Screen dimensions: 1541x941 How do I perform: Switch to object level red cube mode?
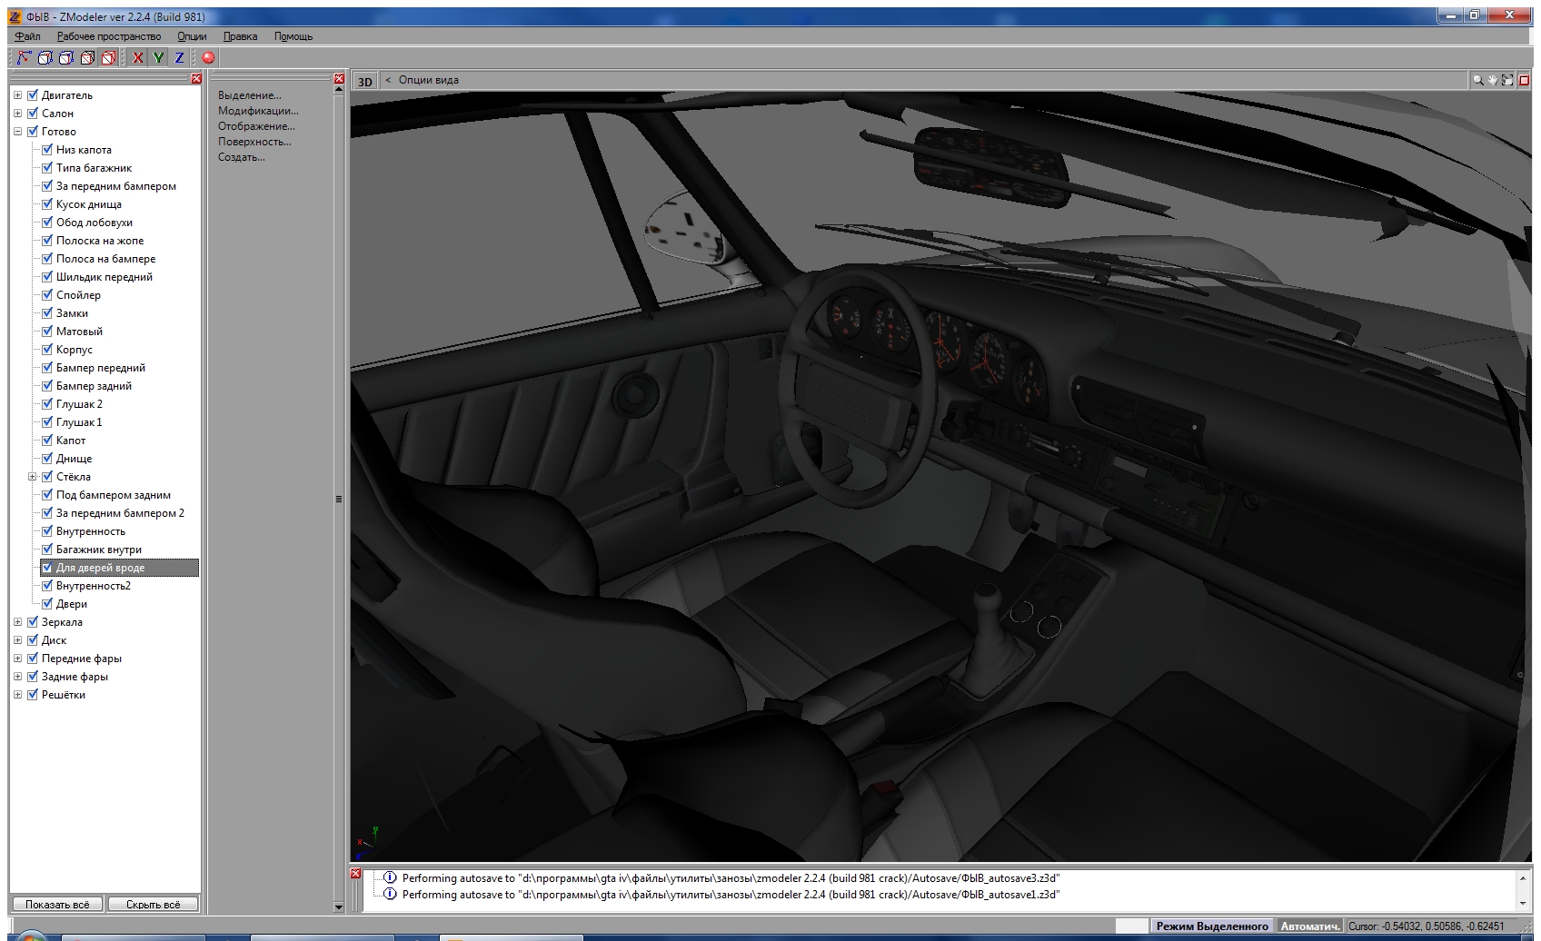coord(108,57)
